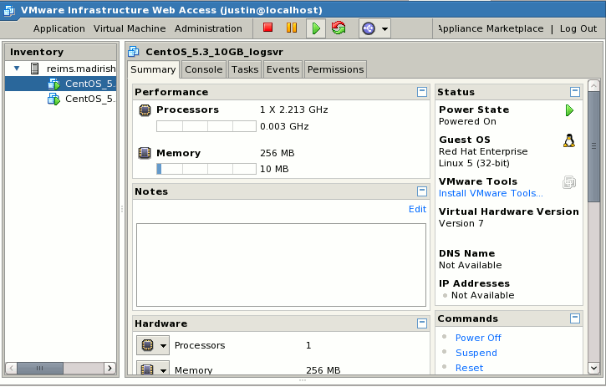Viewport: 606px width, 387px height.
Task: Click inside the Notes text area
Action: pos(281,265)
